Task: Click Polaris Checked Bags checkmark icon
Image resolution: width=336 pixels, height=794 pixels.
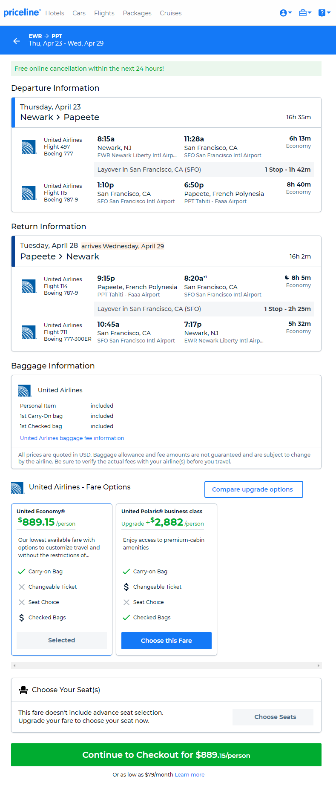Action: pos(126,618)
